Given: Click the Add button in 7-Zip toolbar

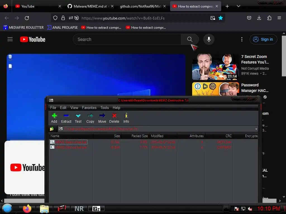Looking at the screenshot, I should pyautogui.click(x=54, y=118).
